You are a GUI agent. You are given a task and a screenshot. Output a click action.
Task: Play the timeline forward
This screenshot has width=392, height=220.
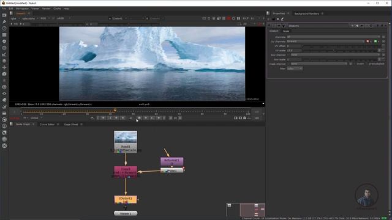(146, 118)
